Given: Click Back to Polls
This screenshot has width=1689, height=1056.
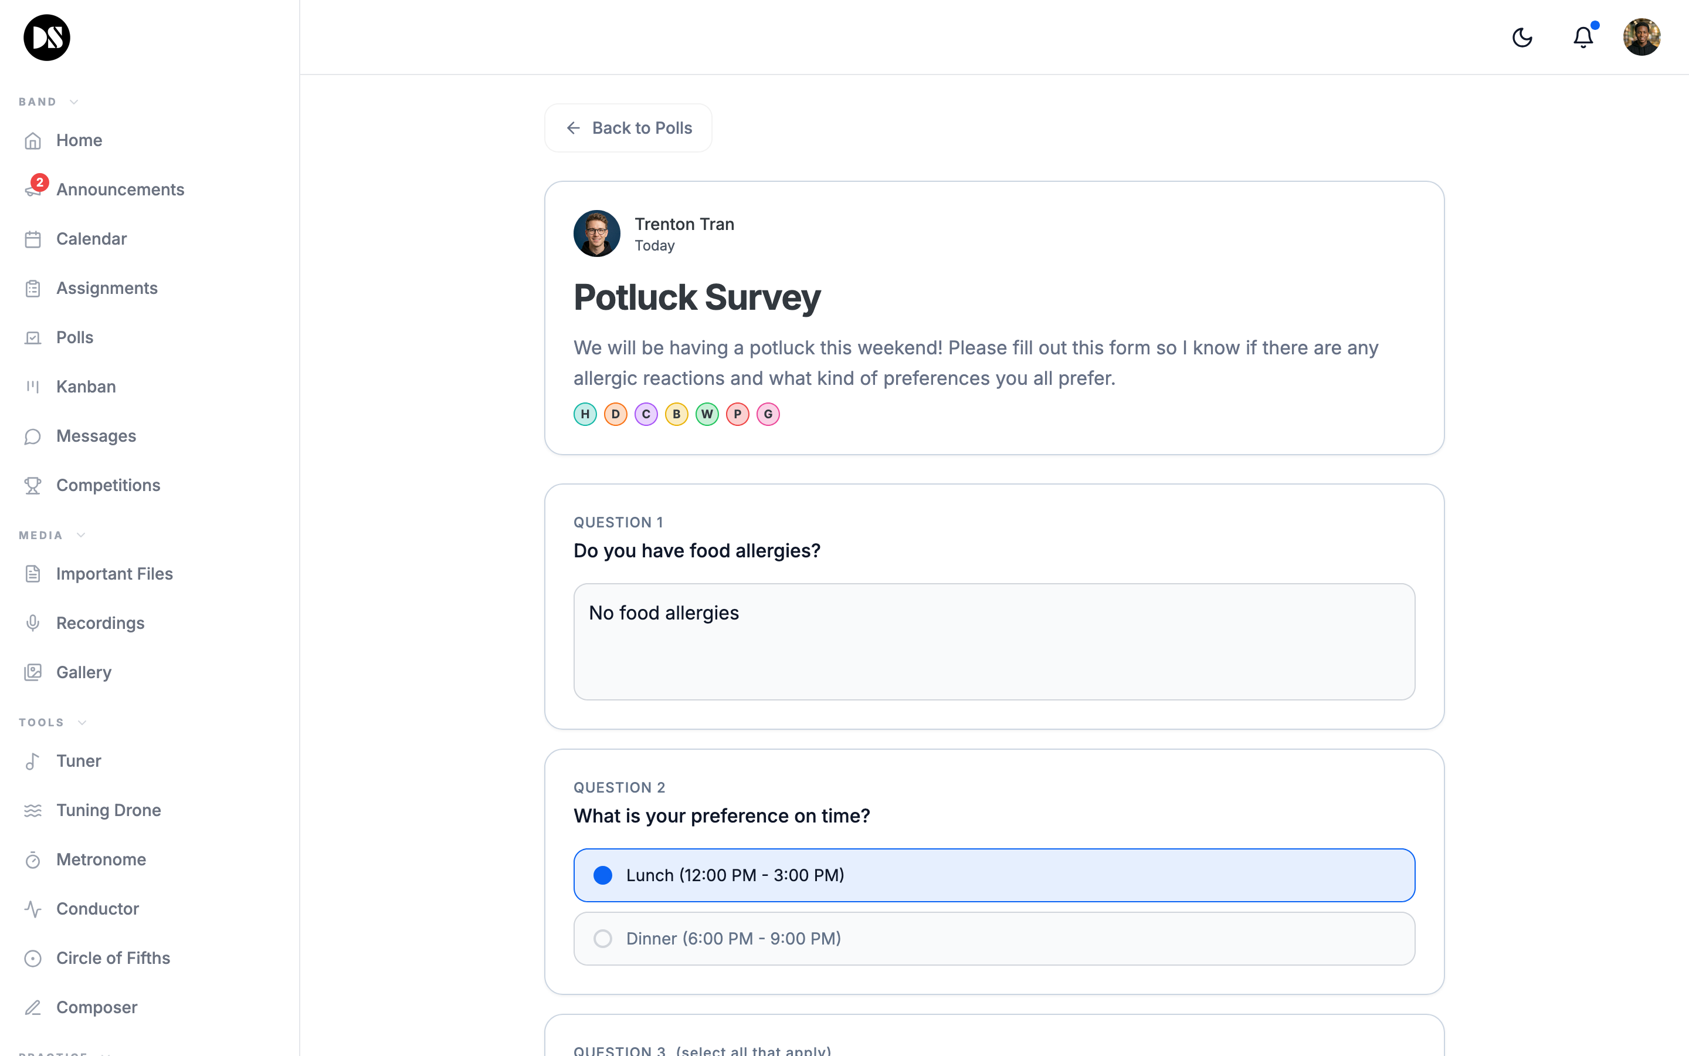Looking at the screenshot, I should [x=628, y=128].
